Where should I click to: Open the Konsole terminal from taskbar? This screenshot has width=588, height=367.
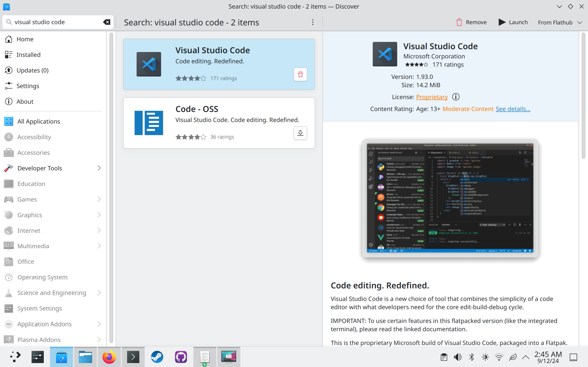133,357
